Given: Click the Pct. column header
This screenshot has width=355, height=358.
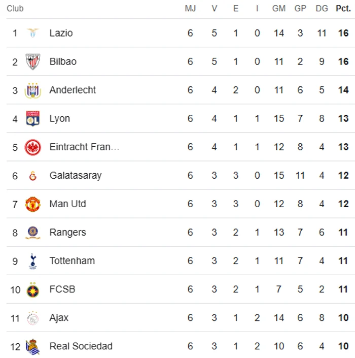Looking at the screenshot, I should coord(343,9).
